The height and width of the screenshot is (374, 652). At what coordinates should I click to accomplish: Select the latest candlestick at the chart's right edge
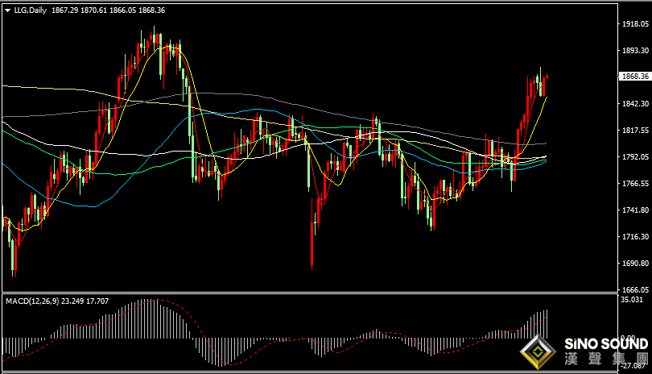[547, 77]
